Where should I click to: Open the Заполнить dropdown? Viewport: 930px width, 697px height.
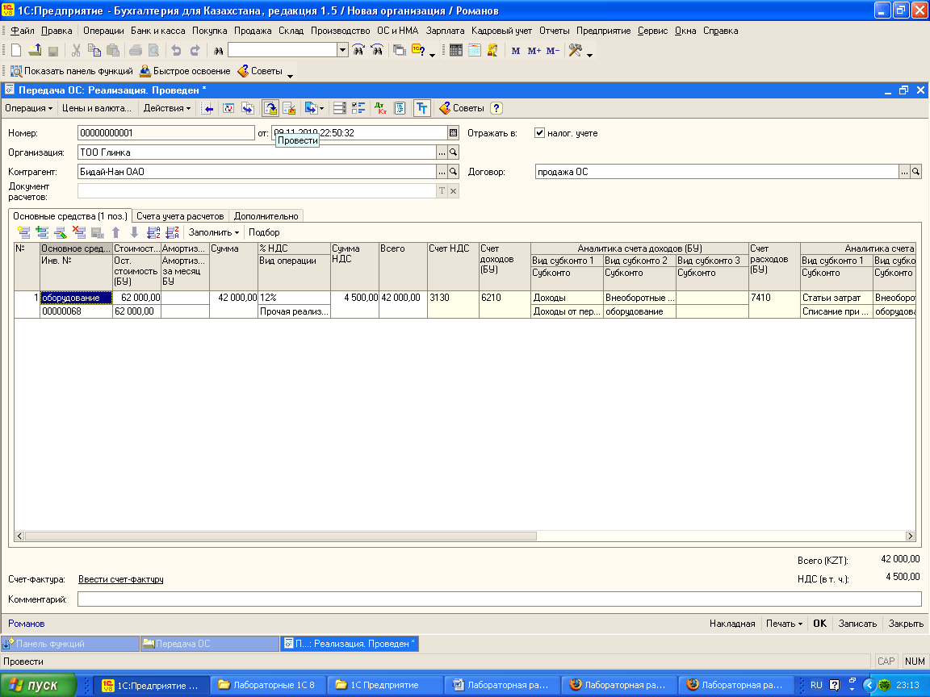coord(213,232)
